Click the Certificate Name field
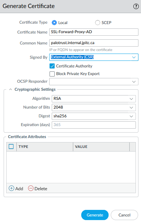Image resolution: width=141 pixels, height=223 pixels. click(x=94, y=32)
